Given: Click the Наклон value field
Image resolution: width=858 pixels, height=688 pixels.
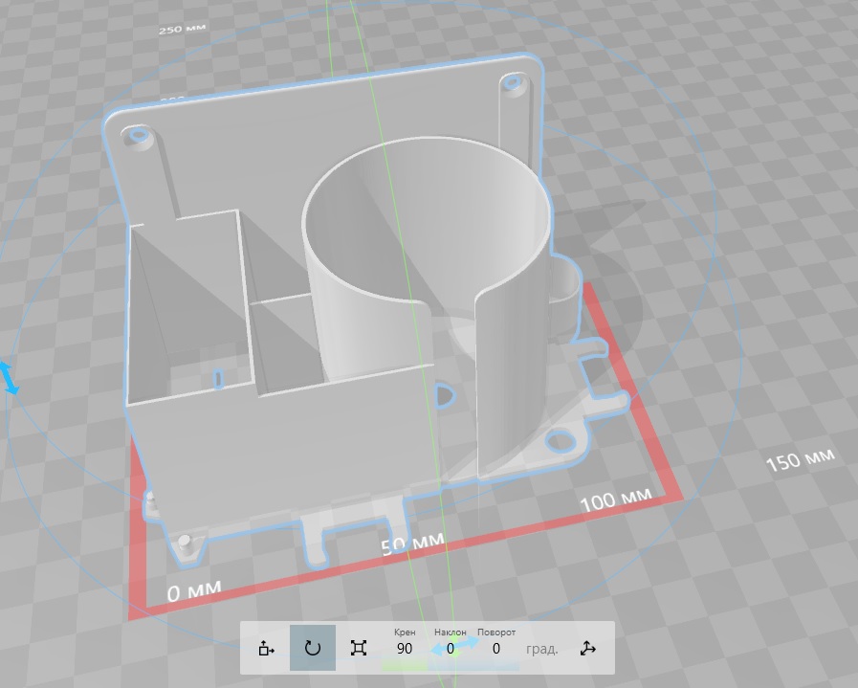Looking at the screenshot, I should pos(451,649).
